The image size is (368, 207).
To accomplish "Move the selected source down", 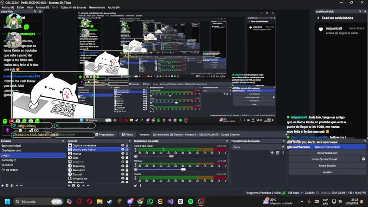I will [88, 186].
